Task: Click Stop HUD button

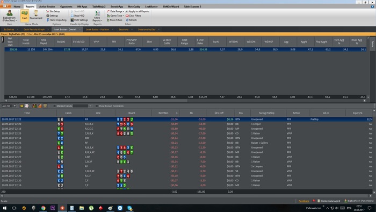Action: [77, 16]
